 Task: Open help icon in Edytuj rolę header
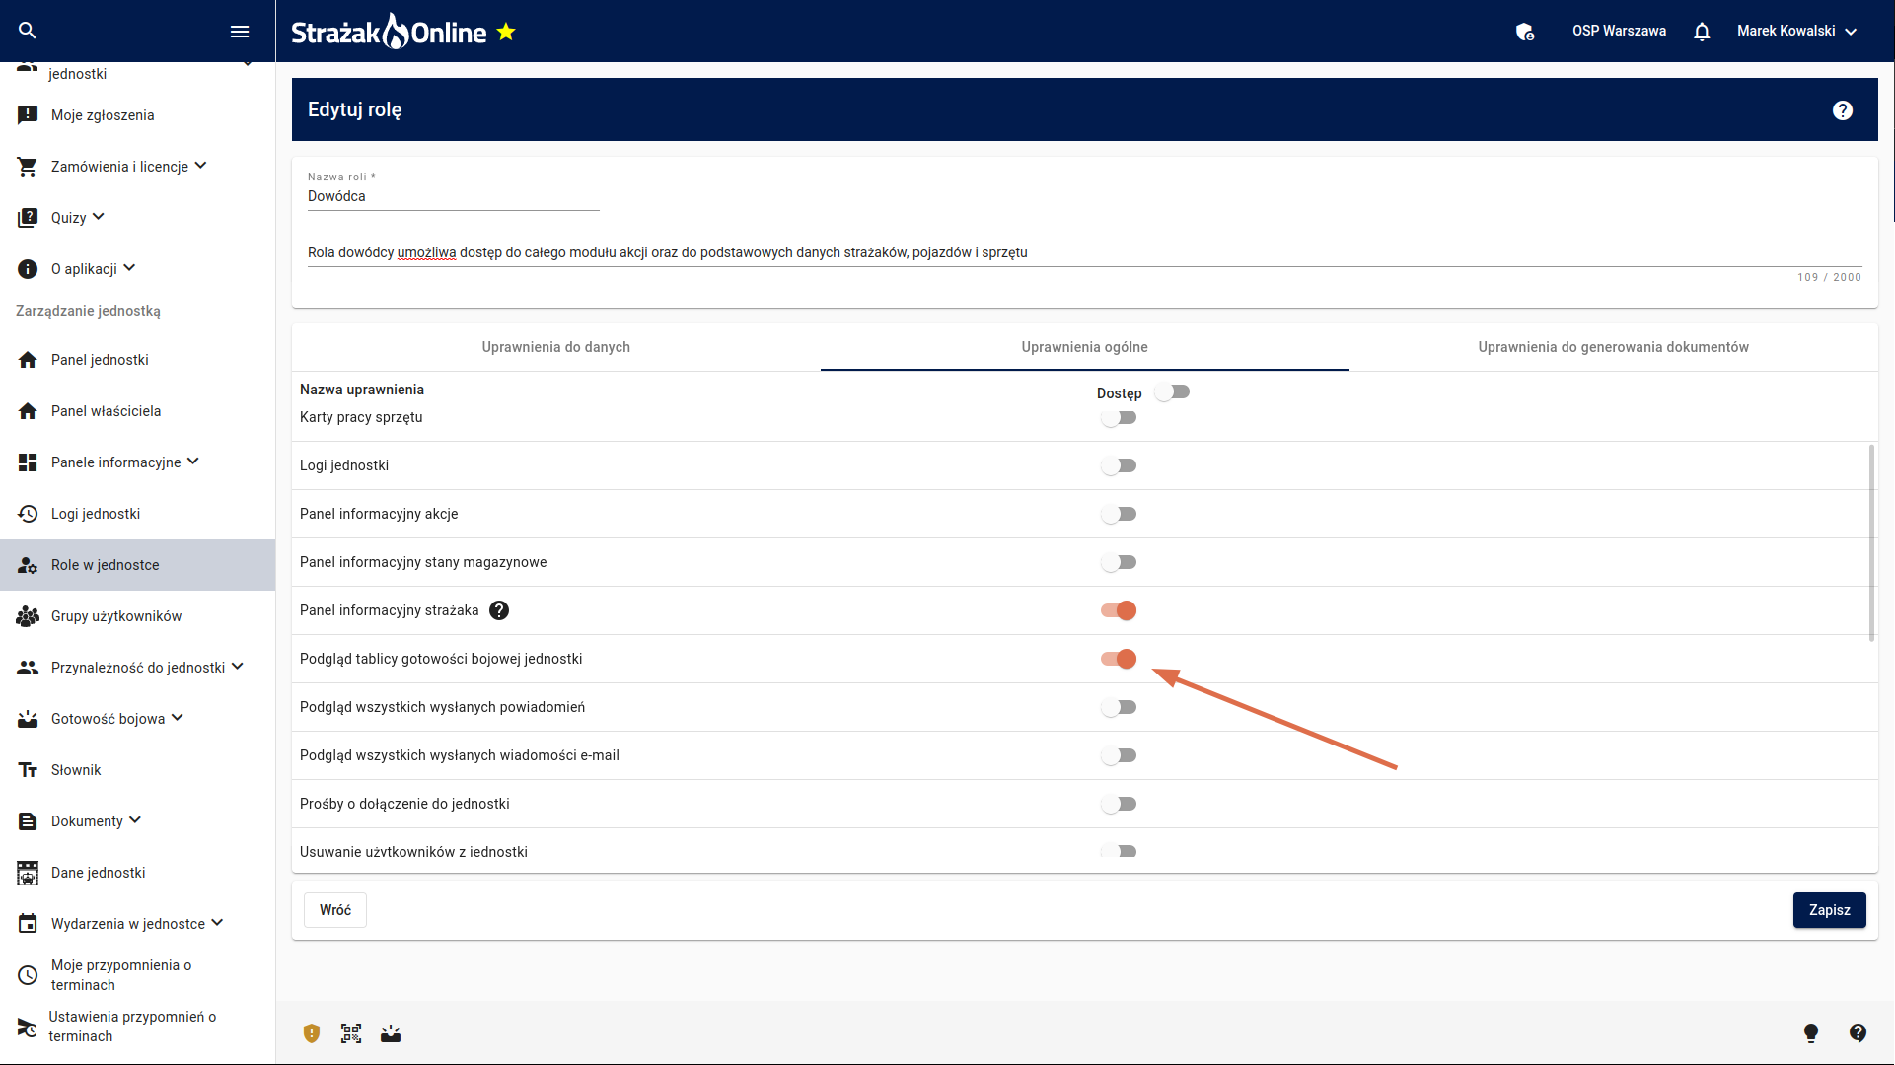click(x=1842, y=110)
